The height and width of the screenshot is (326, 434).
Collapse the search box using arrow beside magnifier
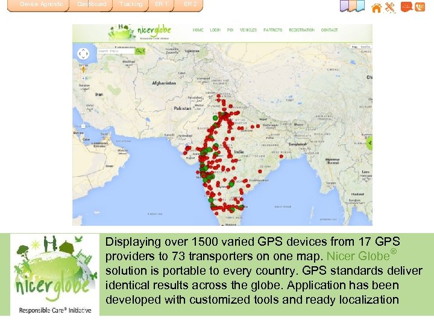143,51
